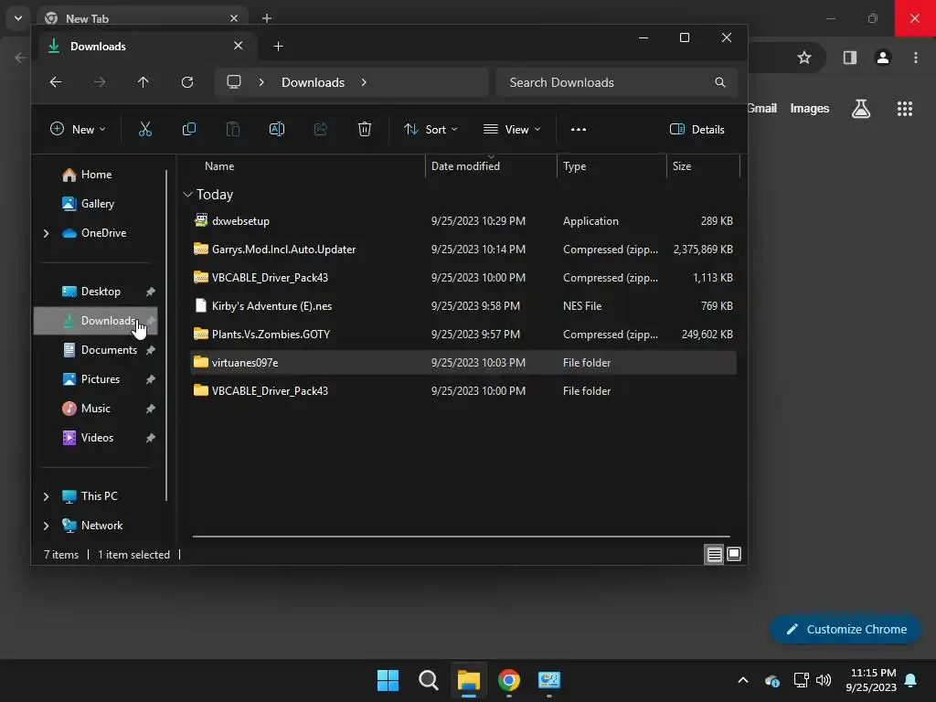Bookmark page with Chrome star icon
936x702 pixels.
tap(804, 58)
